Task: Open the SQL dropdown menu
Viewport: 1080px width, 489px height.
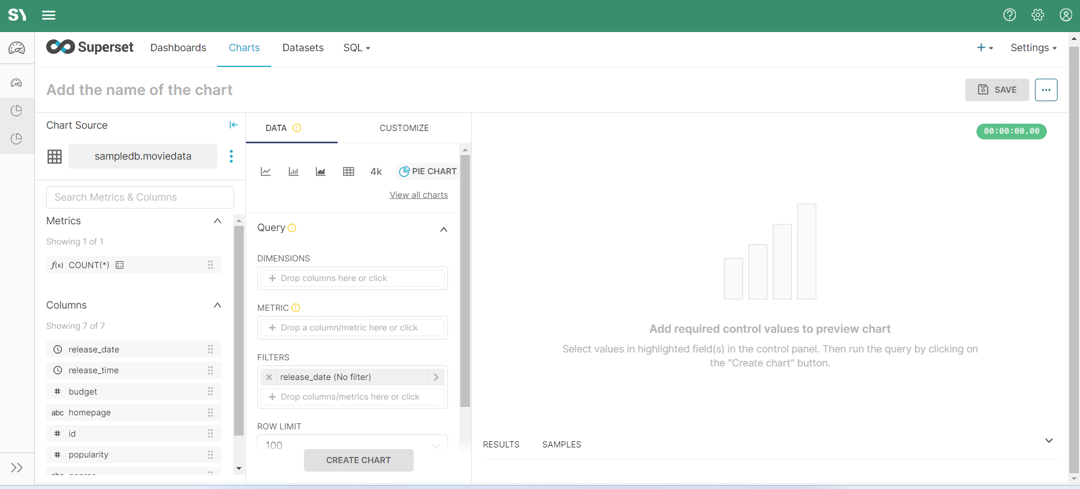Action: [x=357, y=48]
